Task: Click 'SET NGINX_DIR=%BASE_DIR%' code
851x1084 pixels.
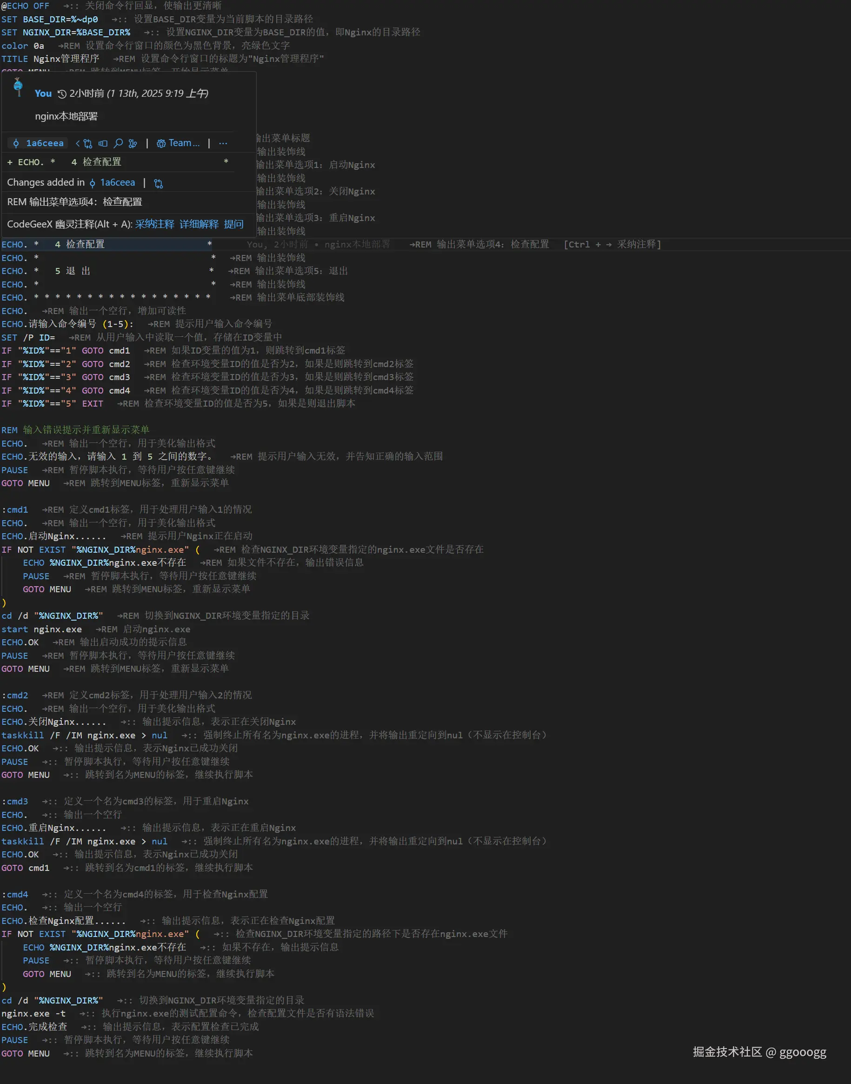Action: [66, 33]
